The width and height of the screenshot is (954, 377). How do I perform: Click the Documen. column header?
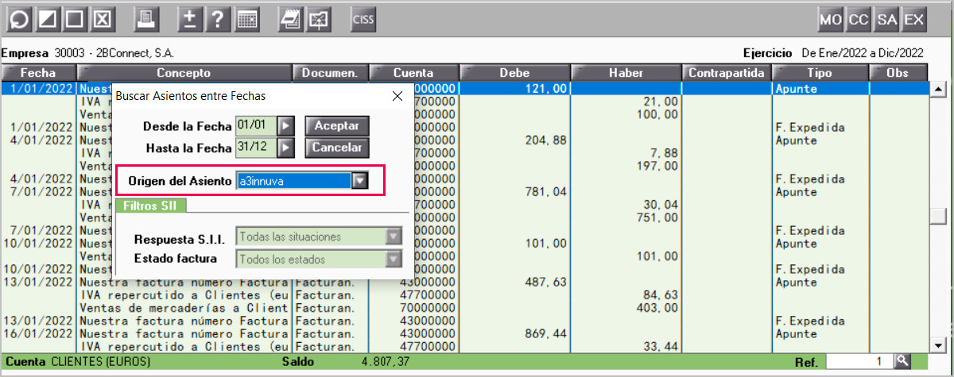pyautogui.click(x=330, y=73)
